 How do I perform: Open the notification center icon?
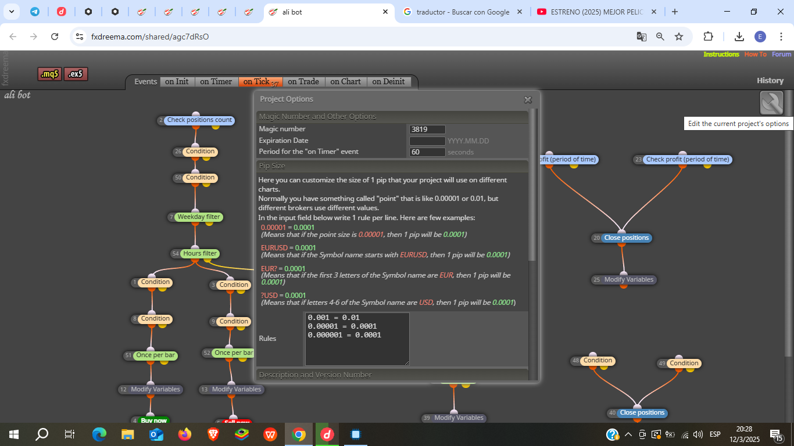tap(776, 434)
